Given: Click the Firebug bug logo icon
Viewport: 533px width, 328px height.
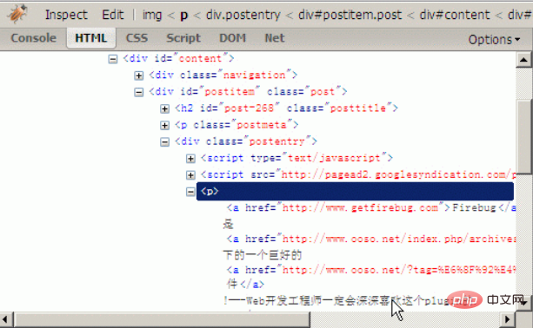Looking at the screenshot, I should point(17,14).
